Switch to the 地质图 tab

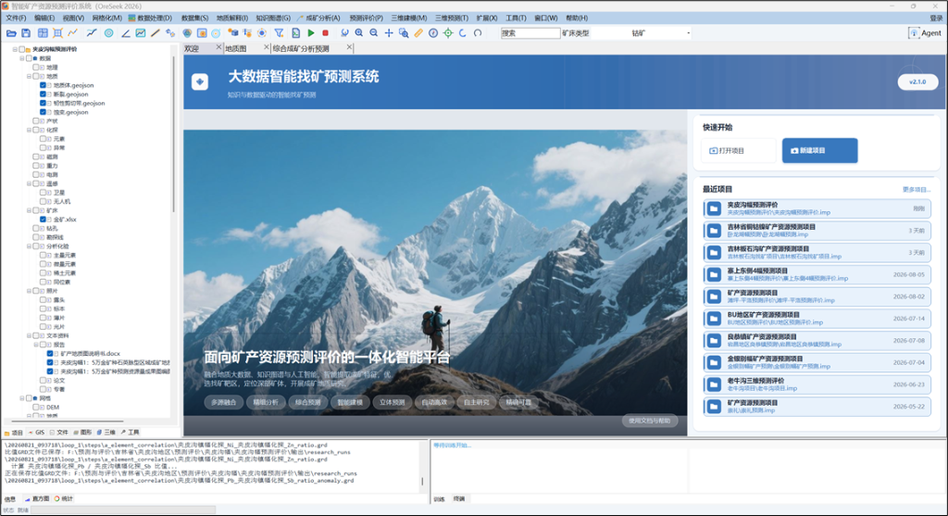coord(236,48)
